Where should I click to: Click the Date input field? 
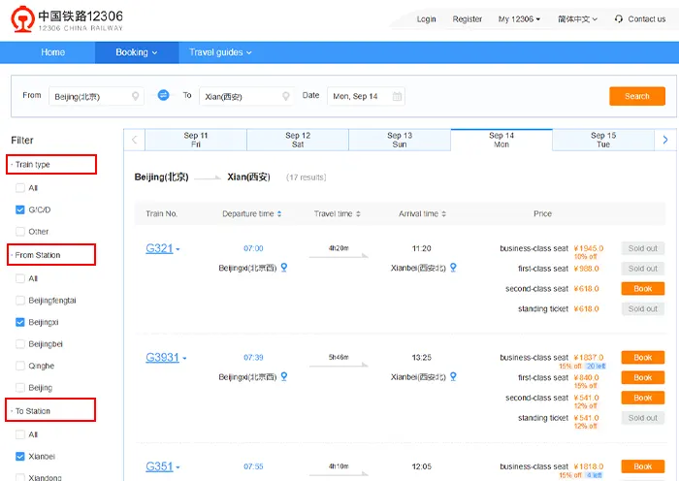click(x=366, y=96)
